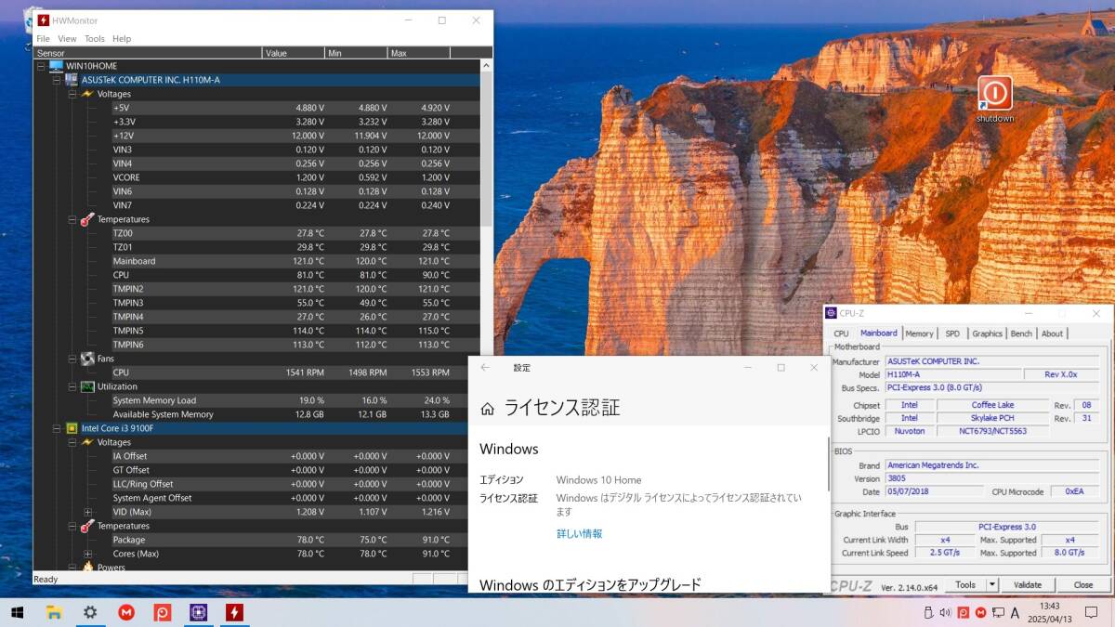Click the fan icon beside Fans
The height and width of the screenshot is (627, 1115).
87,359
